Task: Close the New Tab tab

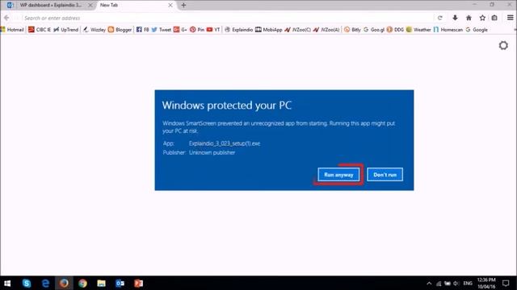Action: (170, 5)
